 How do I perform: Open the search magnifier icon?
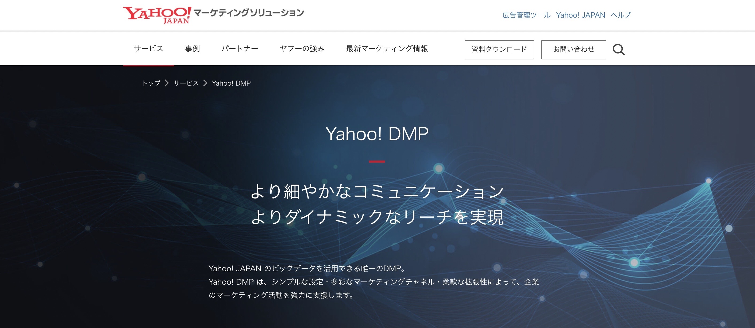pyautogui.click(x=618, y=49)
